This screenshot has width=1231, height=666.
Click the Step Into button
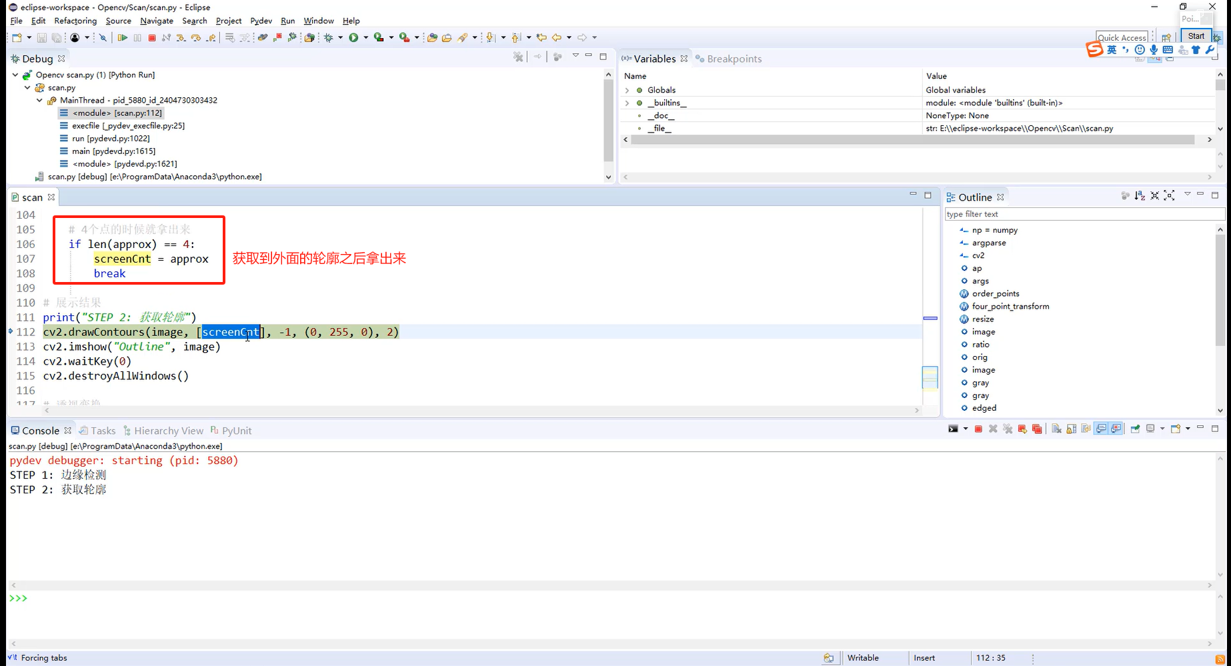point(181,37)
